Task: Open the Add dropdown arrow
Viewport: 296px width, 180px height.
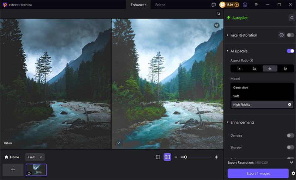Action: point(41,157)
